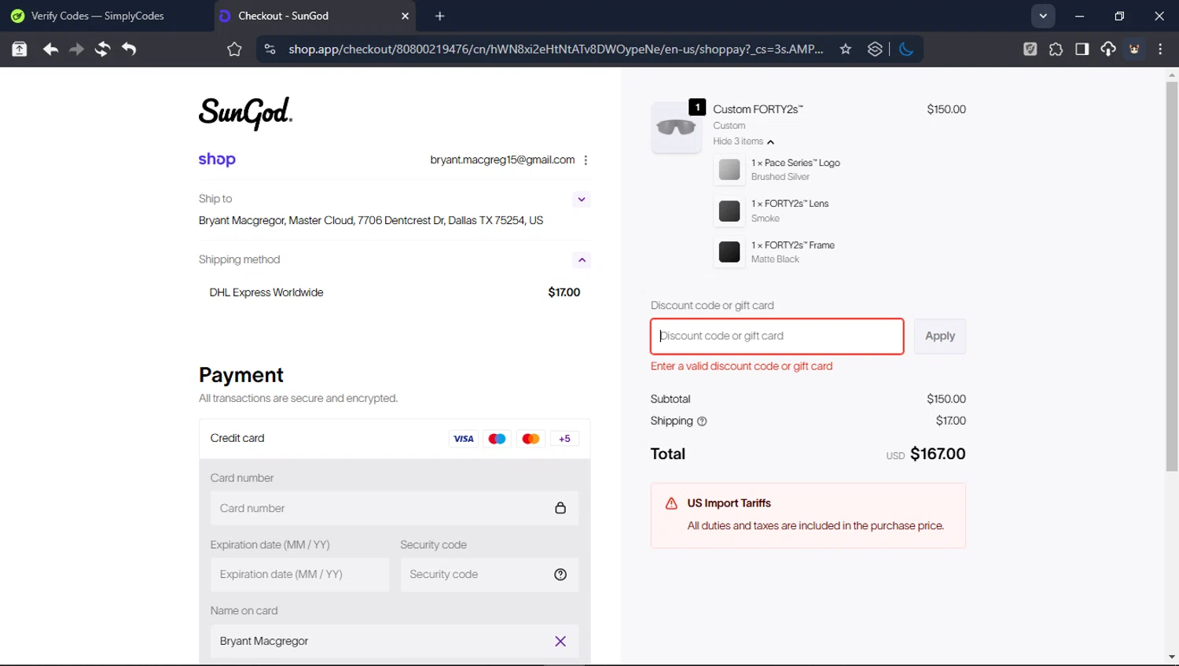
Task: Bookmark this page with the star in address bar
Action: [x=846, y=49]
